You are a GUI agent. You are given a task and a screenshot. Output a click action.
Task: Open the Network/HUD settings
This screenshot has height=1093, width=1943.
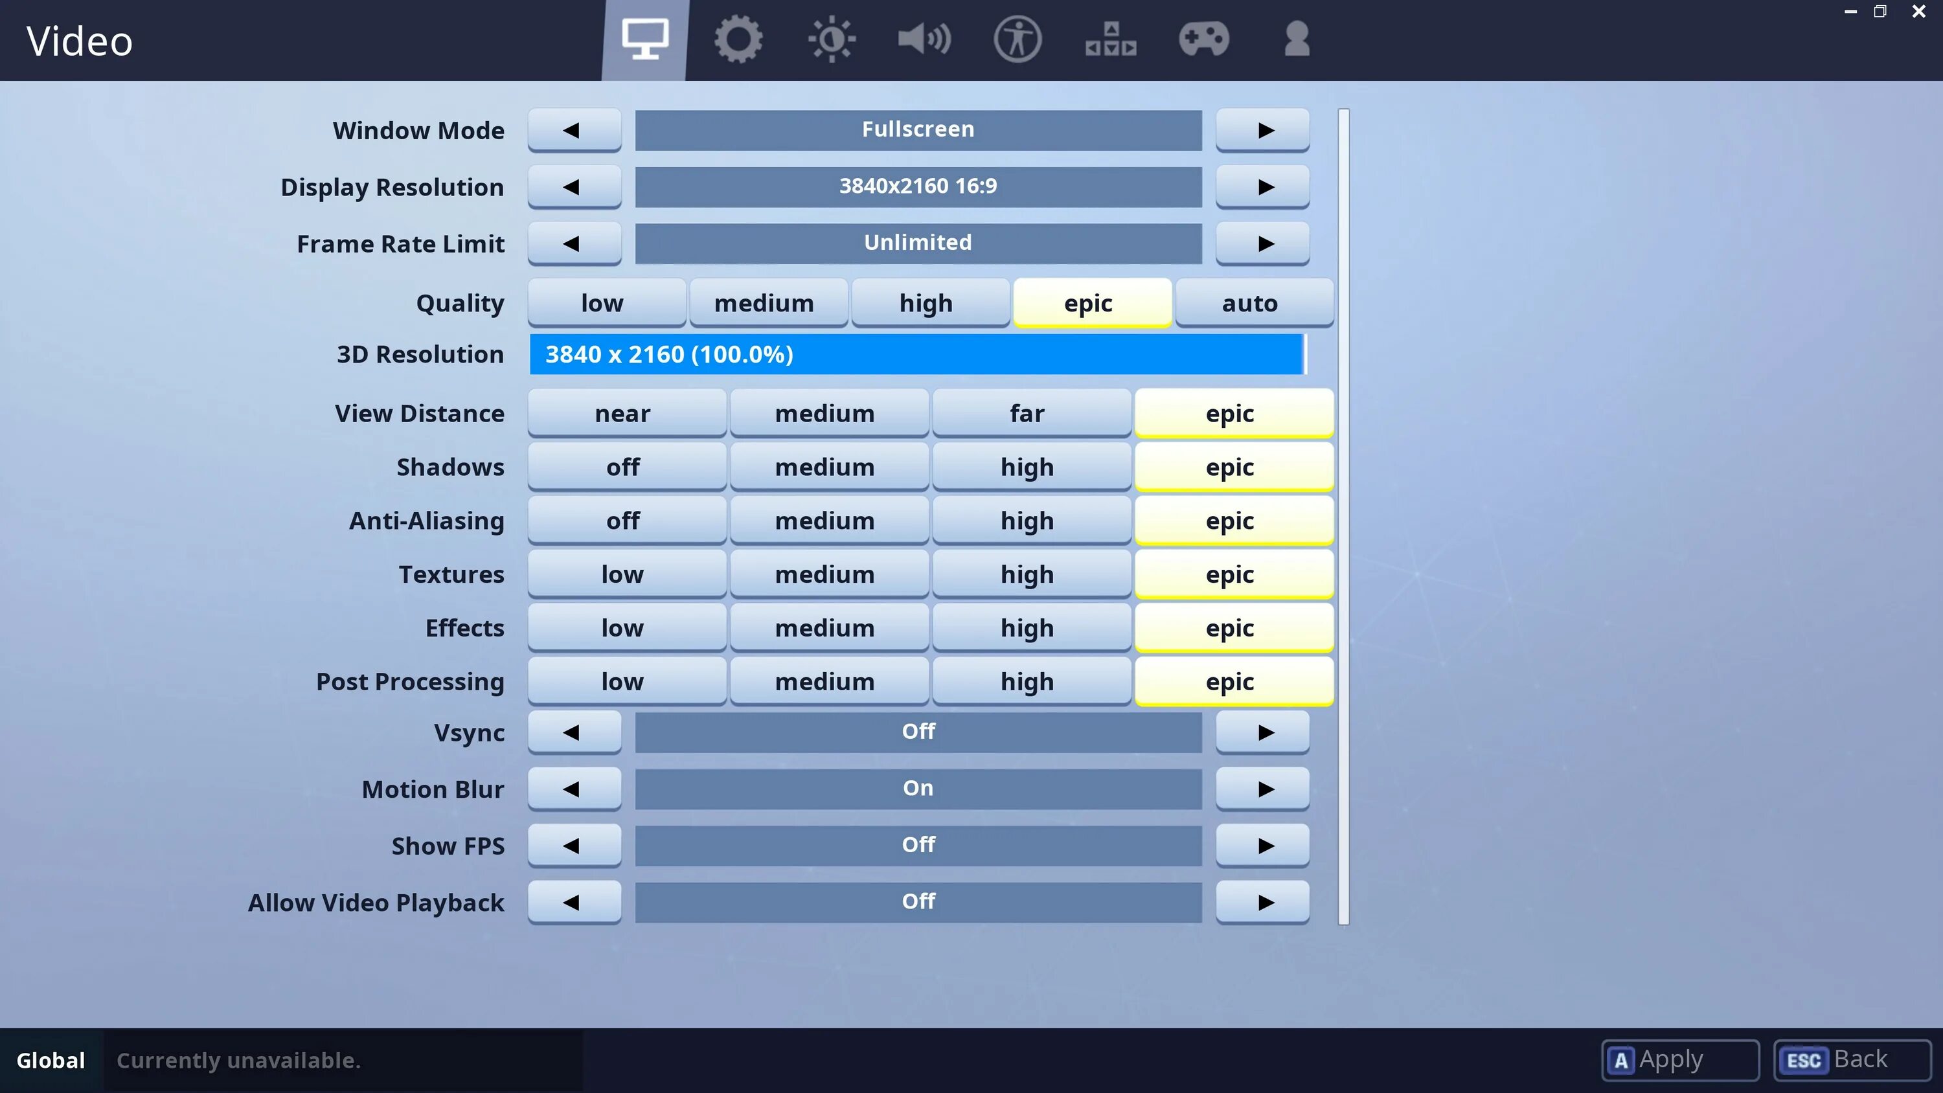(x=1109, y=39)
